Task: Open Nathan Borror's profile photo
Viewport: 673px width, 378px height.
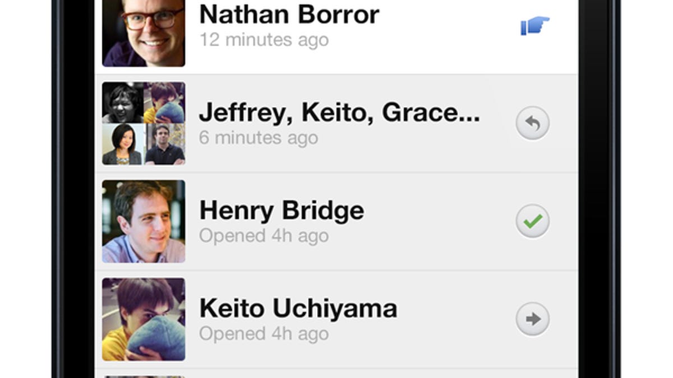Action: (x=144, y=34)
